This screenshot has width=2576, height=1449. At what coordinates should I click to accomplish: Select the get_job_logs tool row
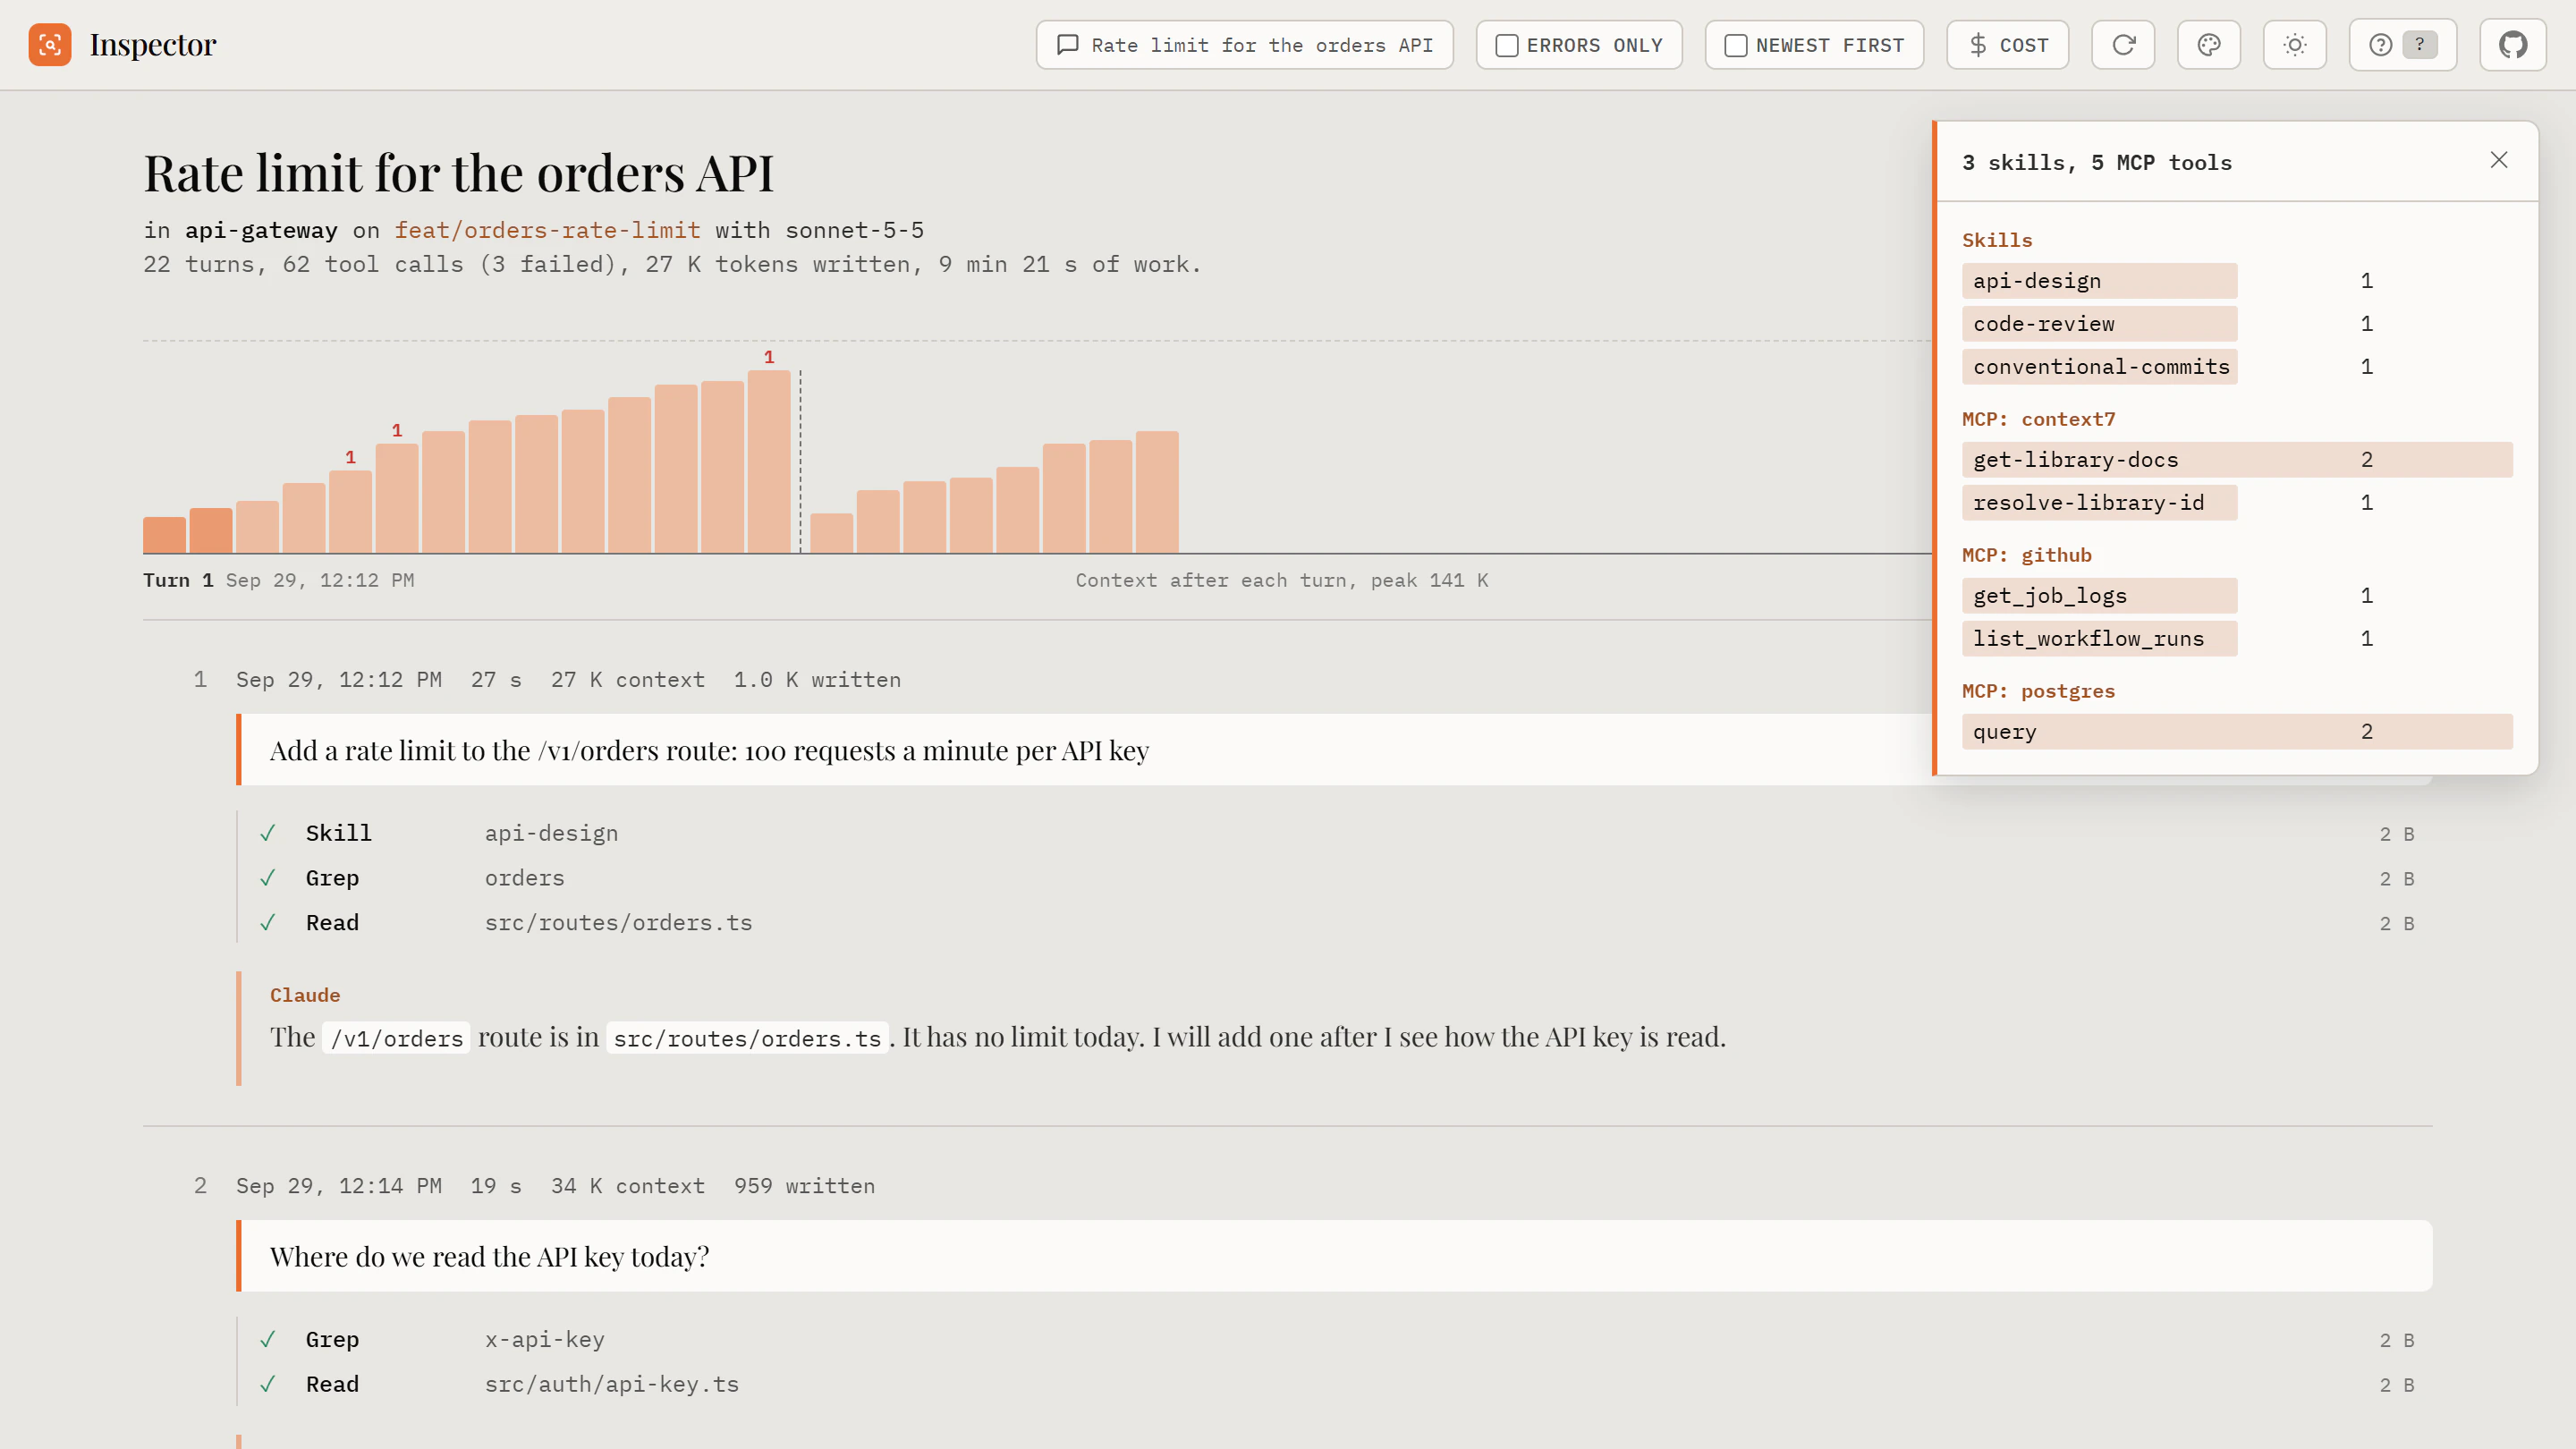pyautogui.click(x=2237, y=596)
